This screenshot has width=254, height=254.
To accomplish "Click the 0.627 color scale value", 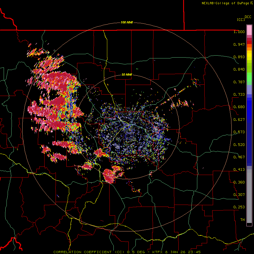I will pyautogui.click(x=239, y=120).
